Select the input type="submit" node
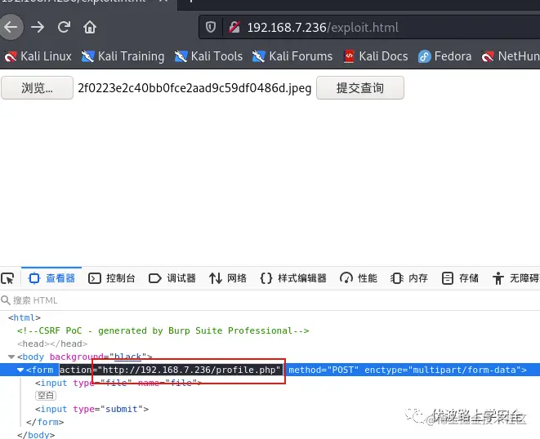The height and width of the screenshot is (439, 540). (x=91, y=409)
